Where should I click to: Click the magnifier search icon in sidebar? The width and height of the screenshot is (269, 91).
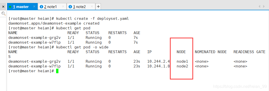[3, 14]
